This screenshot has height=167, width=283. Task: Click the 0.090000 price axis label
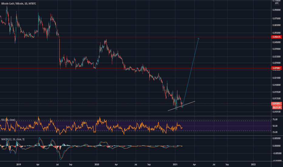(277, 10)
